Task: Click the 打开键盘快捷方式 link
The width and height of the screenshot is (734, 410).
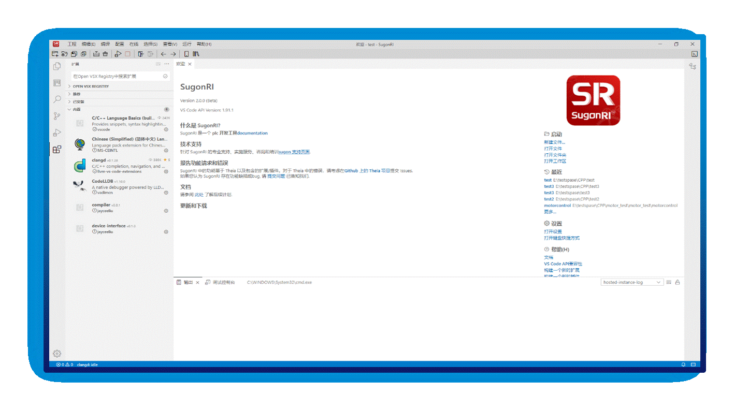Action: tap(562, 238)
